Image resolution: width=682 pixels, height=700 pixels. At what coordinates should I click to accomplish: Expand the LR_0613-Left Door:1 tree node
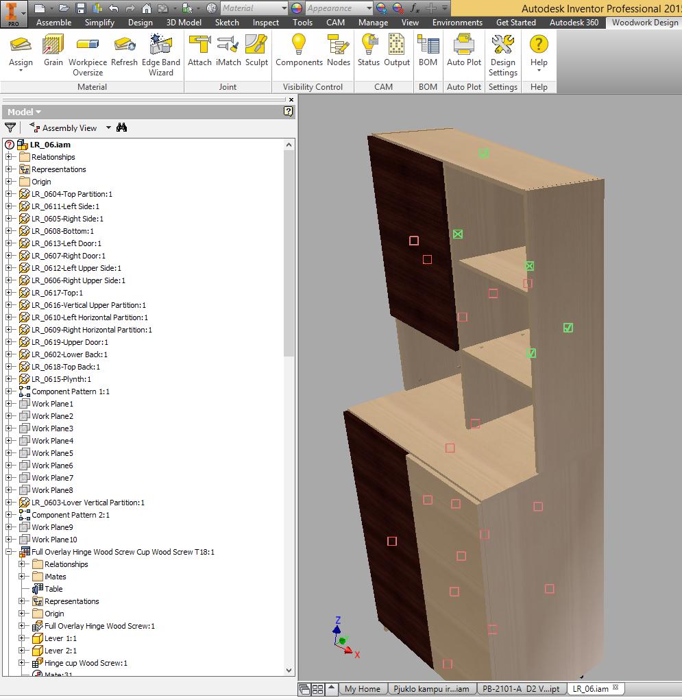[x=9, y=243]
